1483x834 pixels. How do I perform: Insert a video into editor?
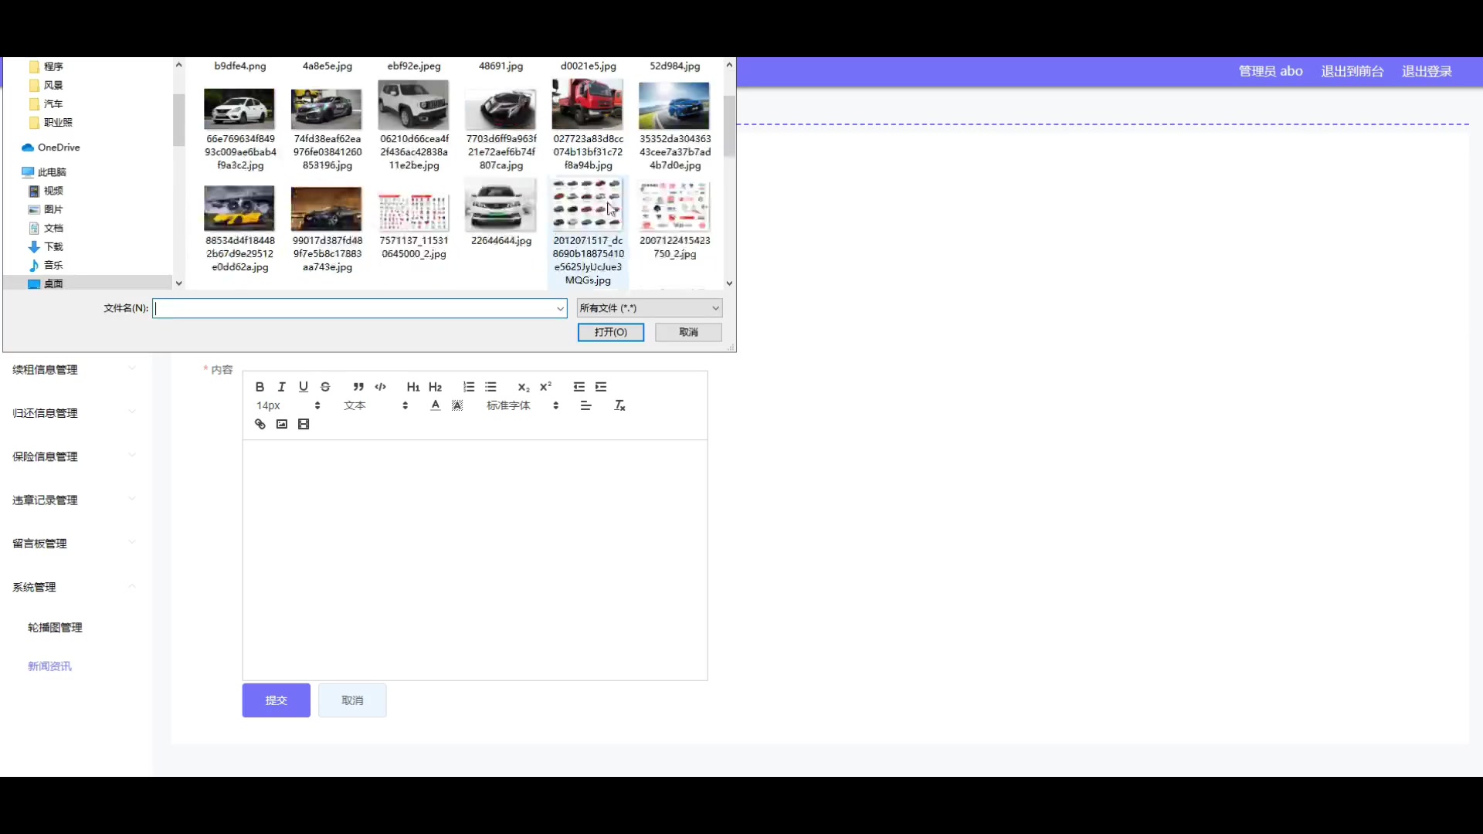tap(304, 424)
